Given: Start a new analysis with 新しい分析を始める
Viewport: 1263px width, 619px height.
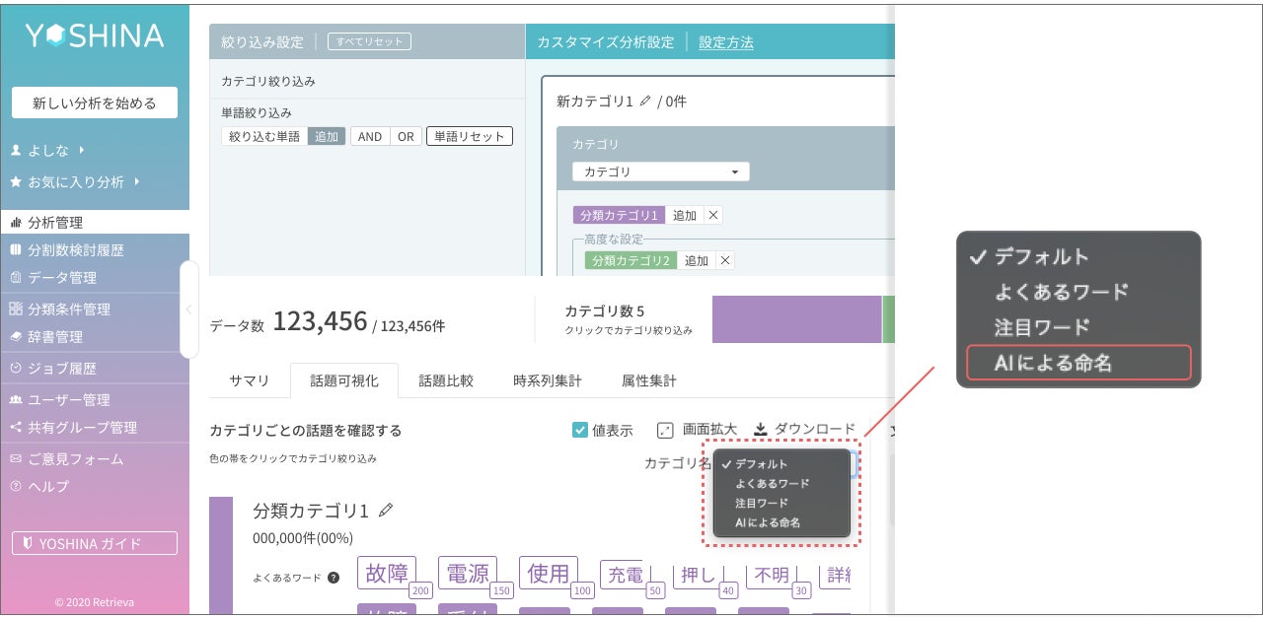Looking at the screenshot, I should click(x=95, y=103).
